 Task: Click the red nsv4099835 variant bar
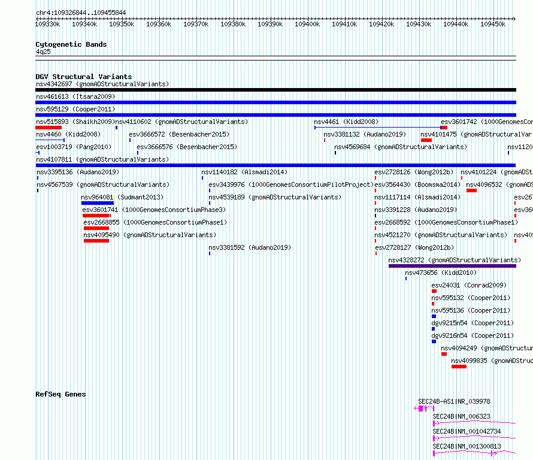pos(459,367)
